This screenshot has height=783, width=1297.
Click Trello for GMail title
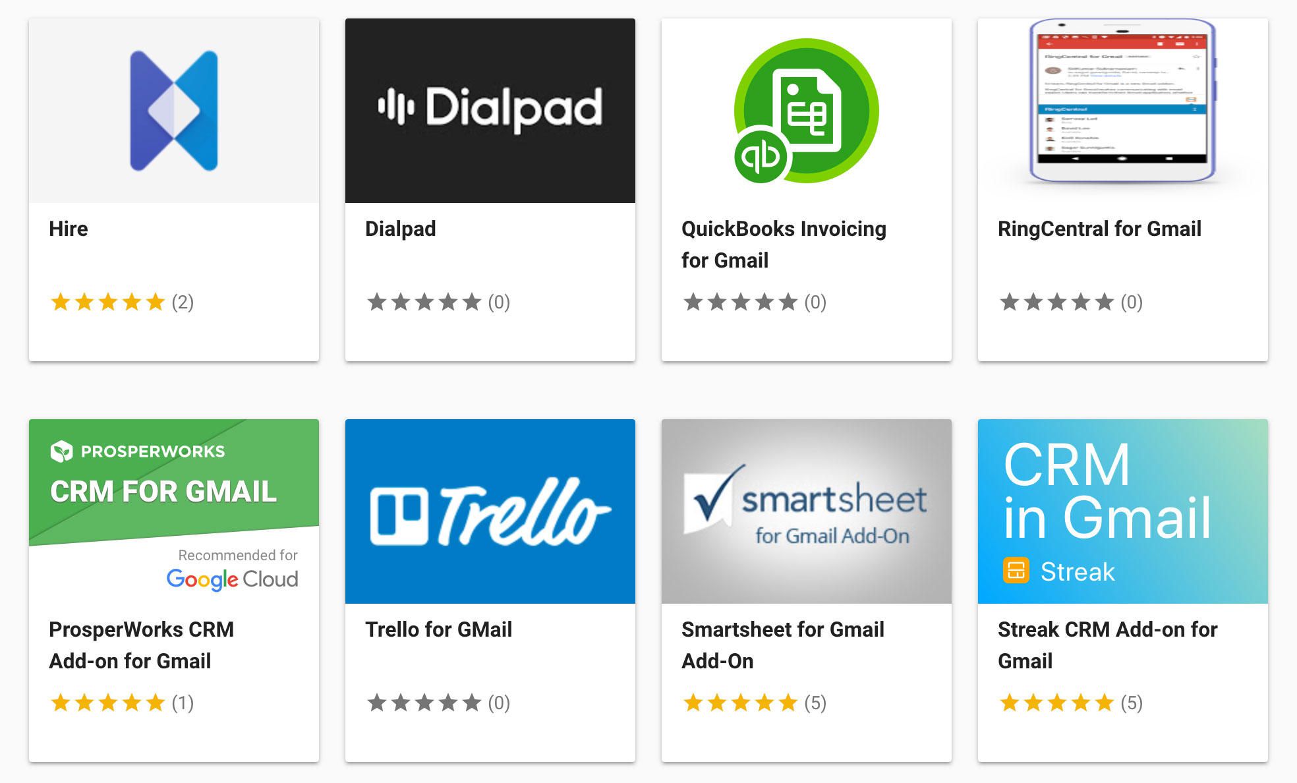[x=438, y=629]
